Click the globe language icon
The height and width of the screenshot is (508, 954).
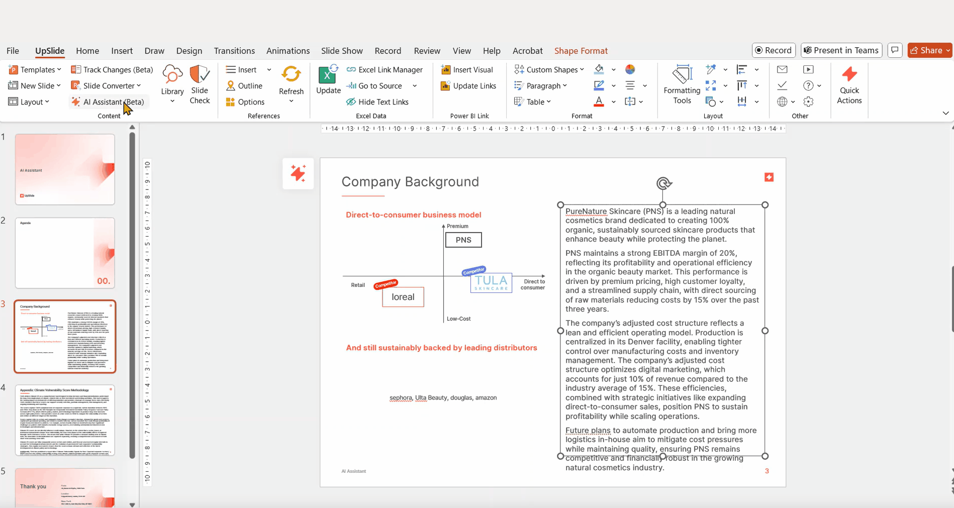click(782, 101)
